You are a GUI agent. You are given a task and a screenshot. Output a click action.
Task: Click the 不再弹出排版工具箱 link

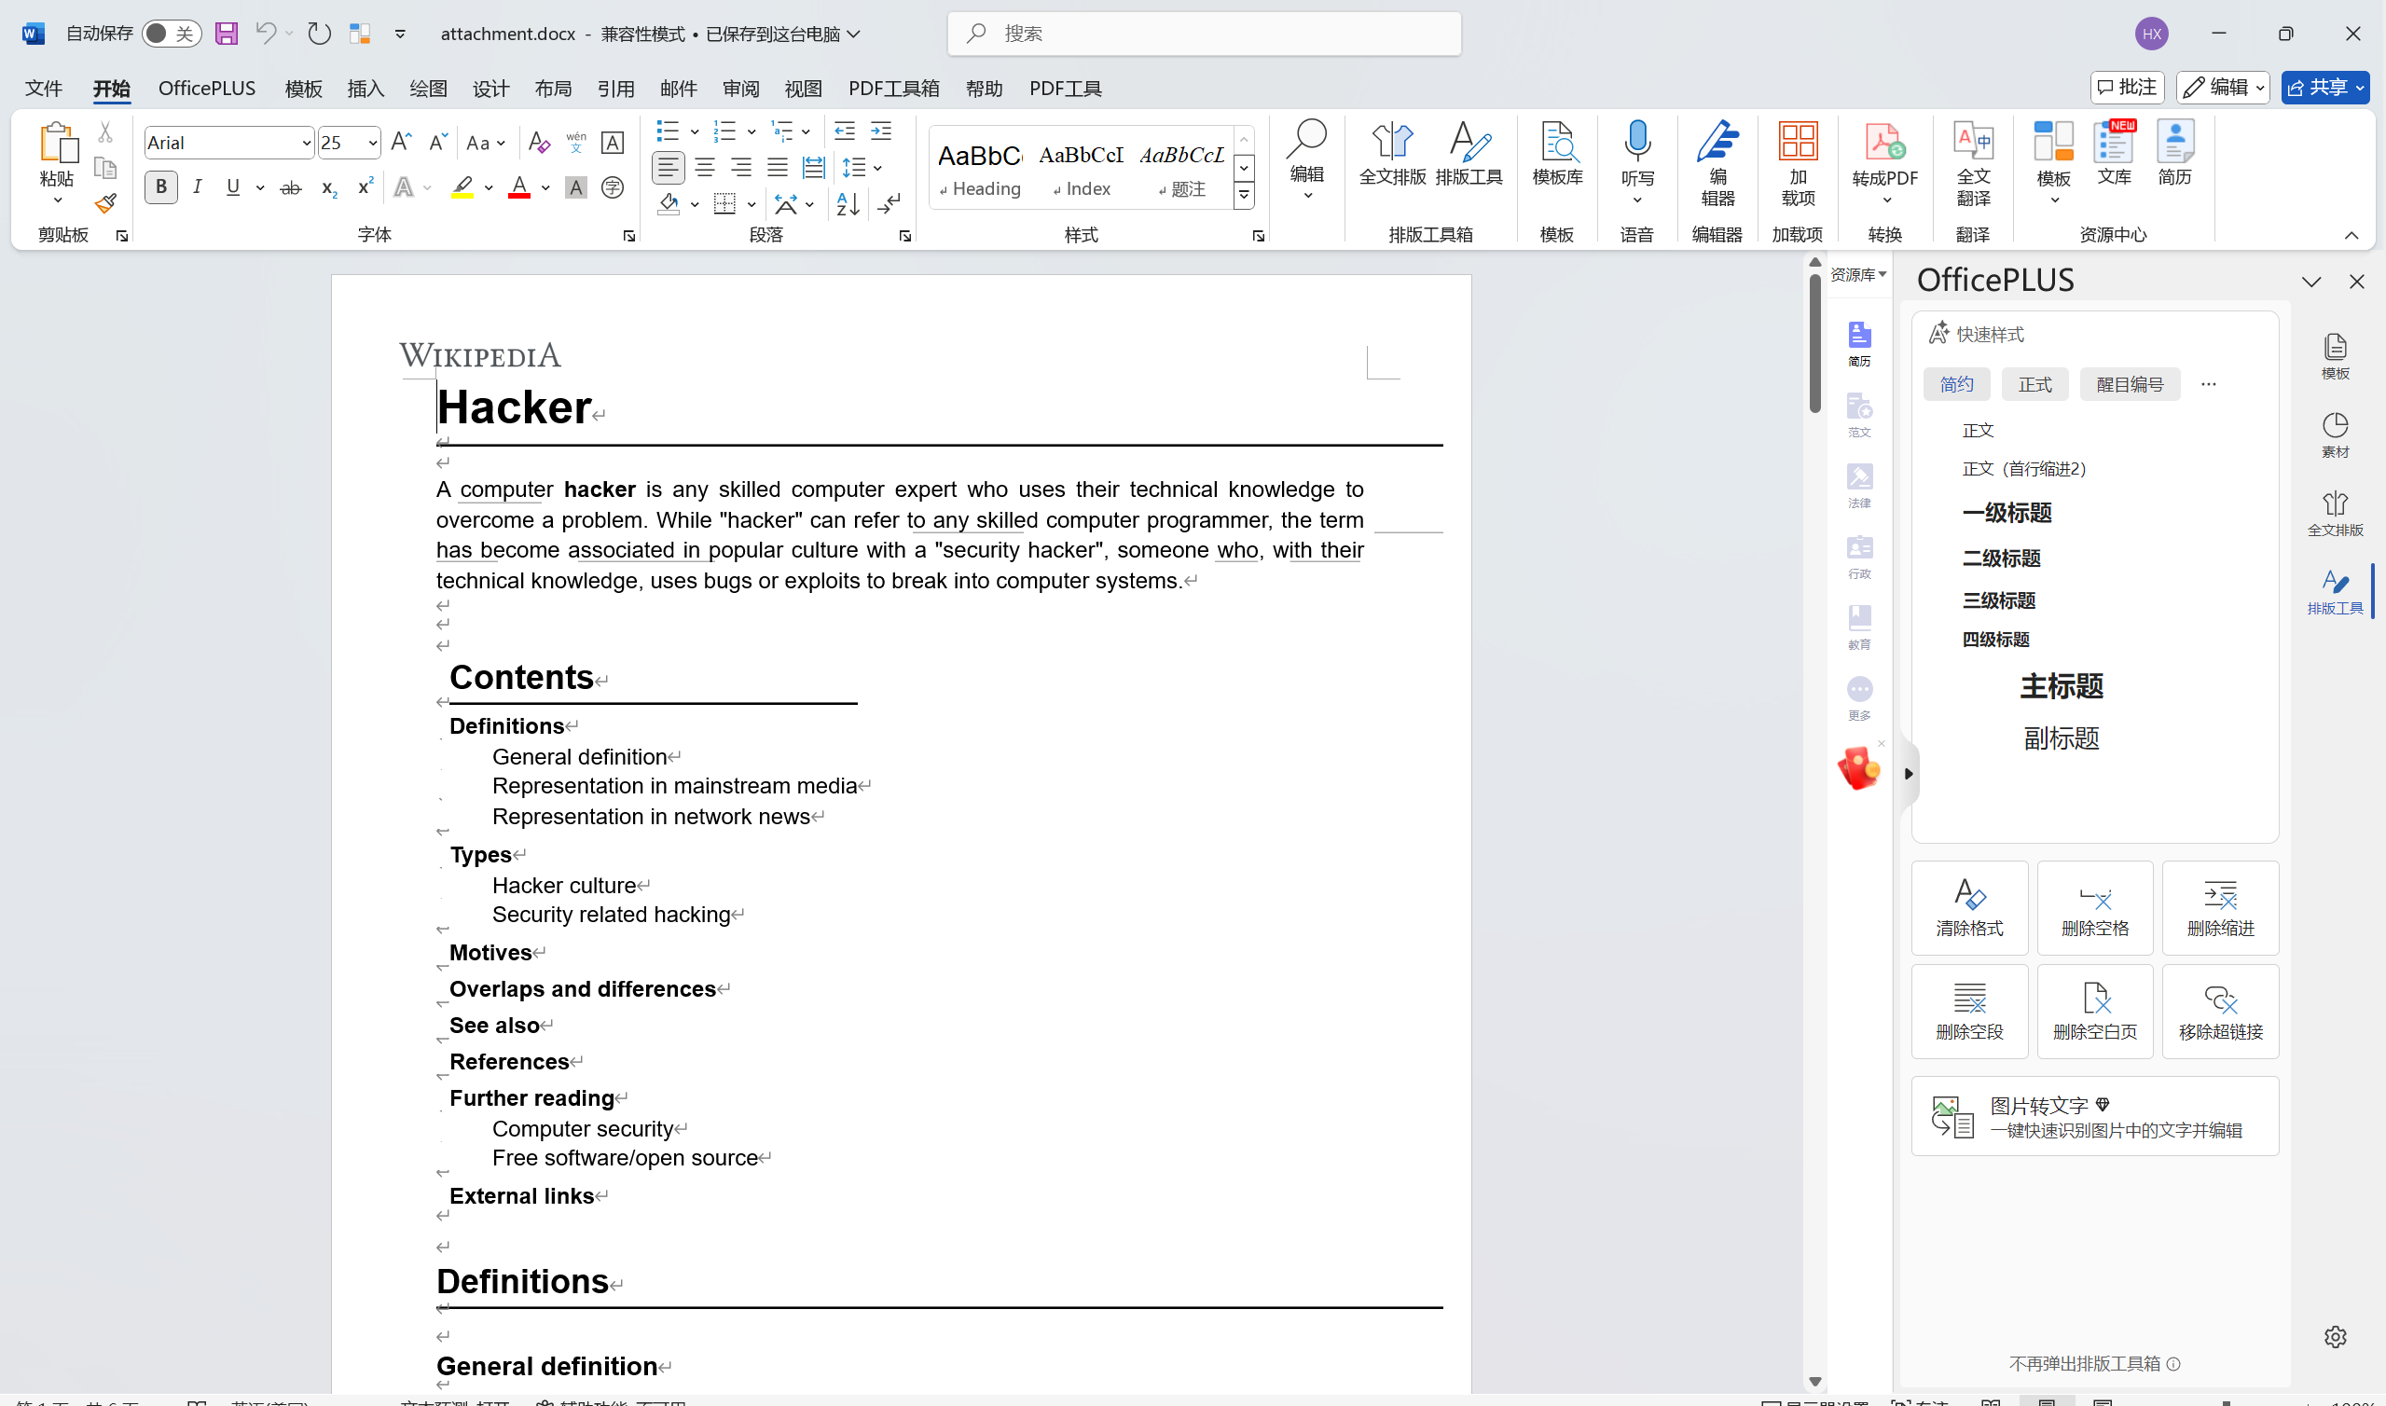click(x=2084, y=1363)
